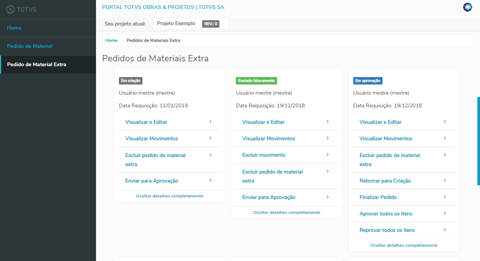Click chevron of Visualizar Movimentos, Enviado faturamento card
Image resolution: width=480 pixels, height=261 pixels.
click(x=327, y=138)
